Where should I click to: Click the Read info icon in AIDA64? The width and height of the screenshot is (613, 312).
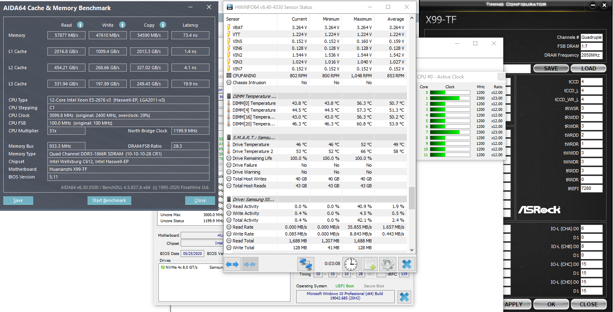coord(80,25)
